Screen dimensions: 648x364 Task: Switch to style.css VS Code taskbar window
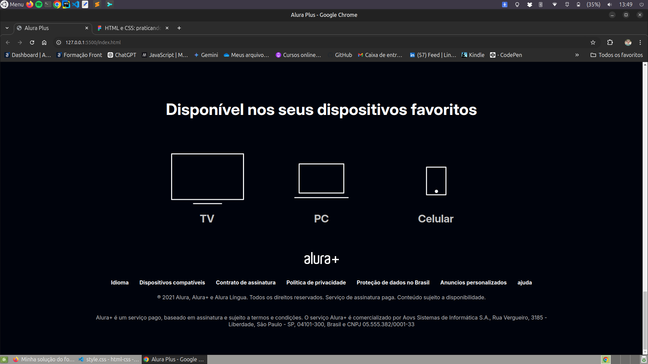click(x=109, y=359)
